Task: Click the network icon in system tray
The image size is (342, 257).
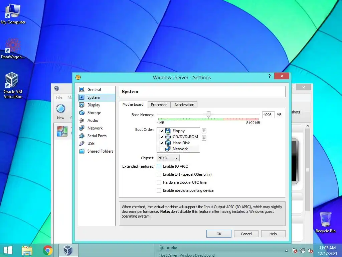Action: tap(303, 251)
